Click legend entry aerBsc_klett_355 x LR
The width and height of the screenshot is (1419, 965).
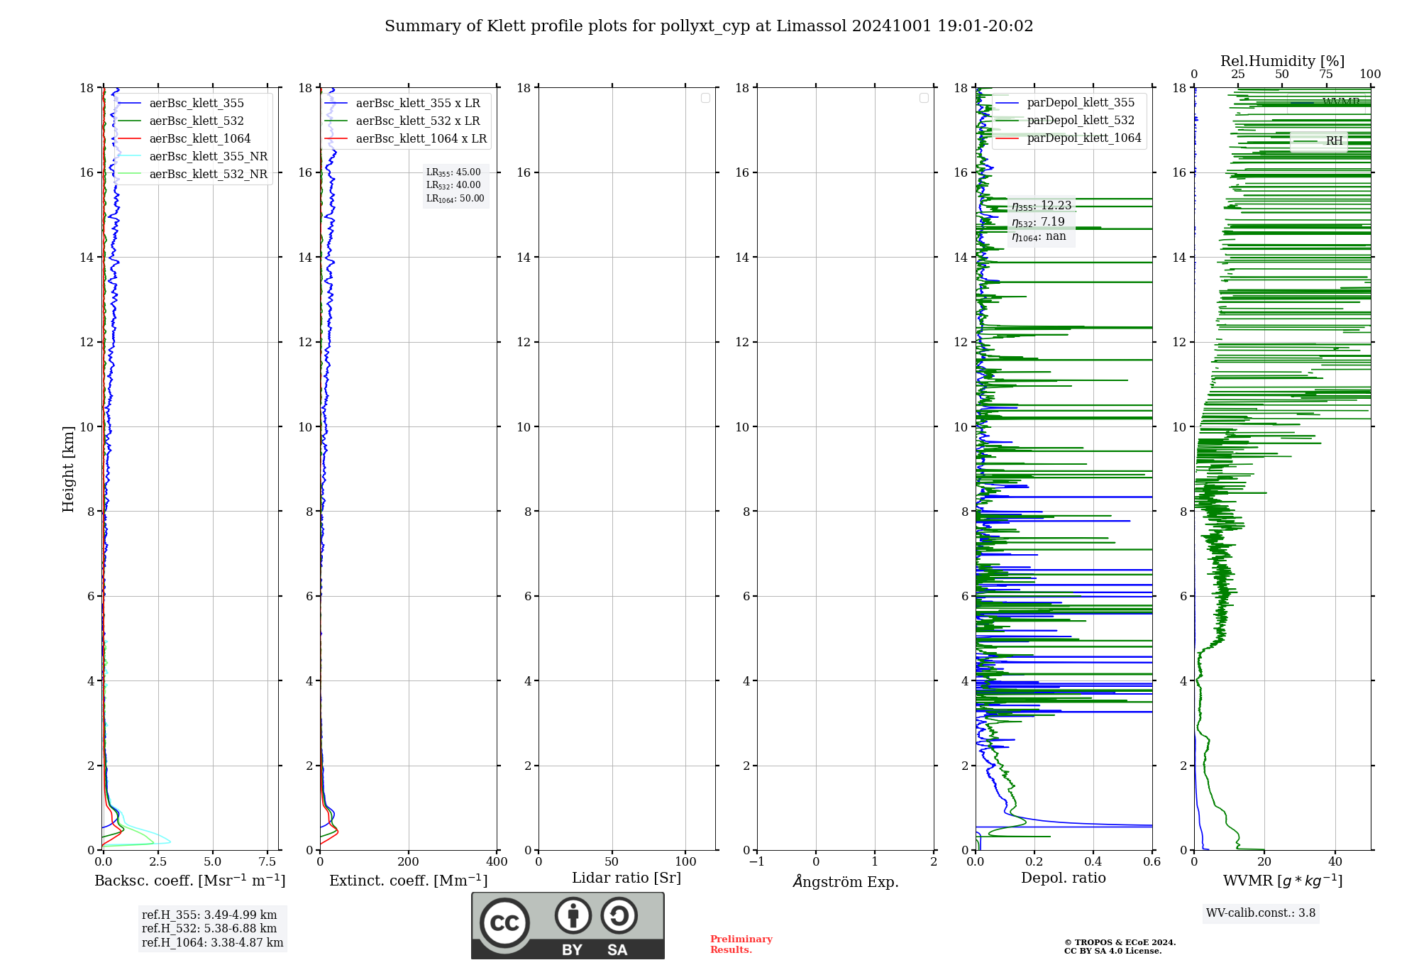[x=403, y=104]
